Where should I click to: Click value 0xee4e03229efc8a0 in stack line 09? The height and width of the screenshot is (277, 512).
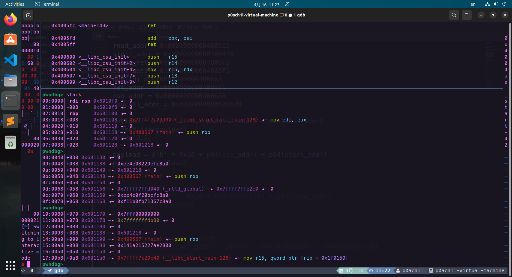pyautogui.click(x=143, y=164)
